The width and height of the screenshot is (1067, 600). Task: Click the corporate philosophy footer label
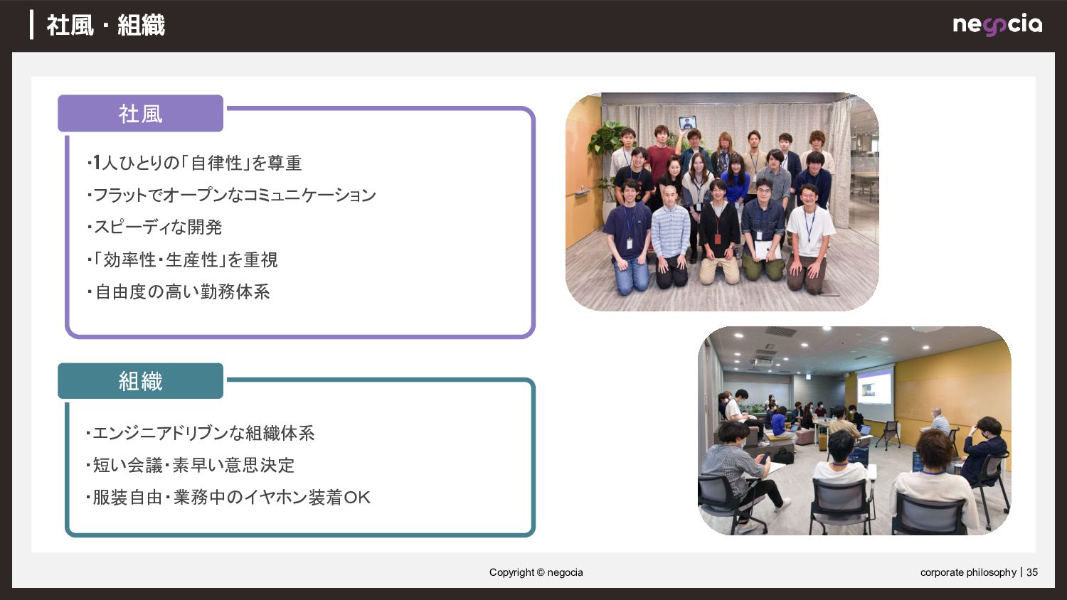point(968,572)
